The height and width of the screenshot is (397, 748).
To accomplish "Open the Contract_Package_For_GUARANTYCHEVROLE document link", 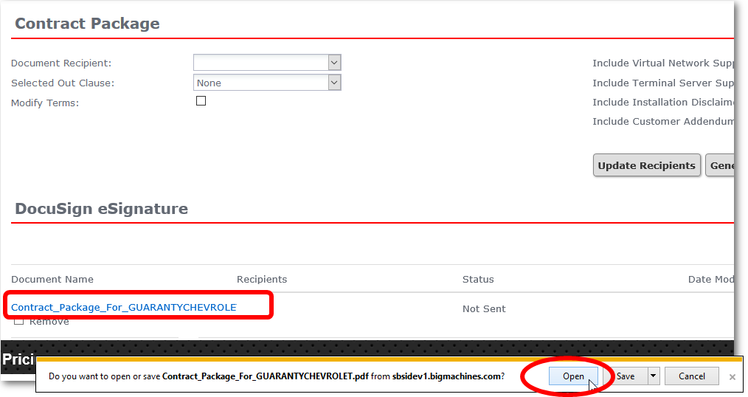I will (x=123, y=307).
